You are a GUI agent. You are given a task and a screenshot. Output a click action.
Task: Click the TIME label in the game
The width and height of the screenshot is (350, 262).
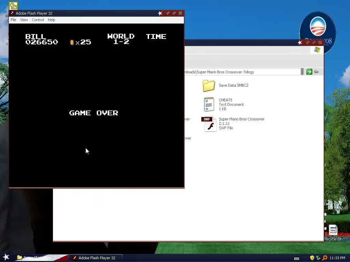click(x=156, y=37)
